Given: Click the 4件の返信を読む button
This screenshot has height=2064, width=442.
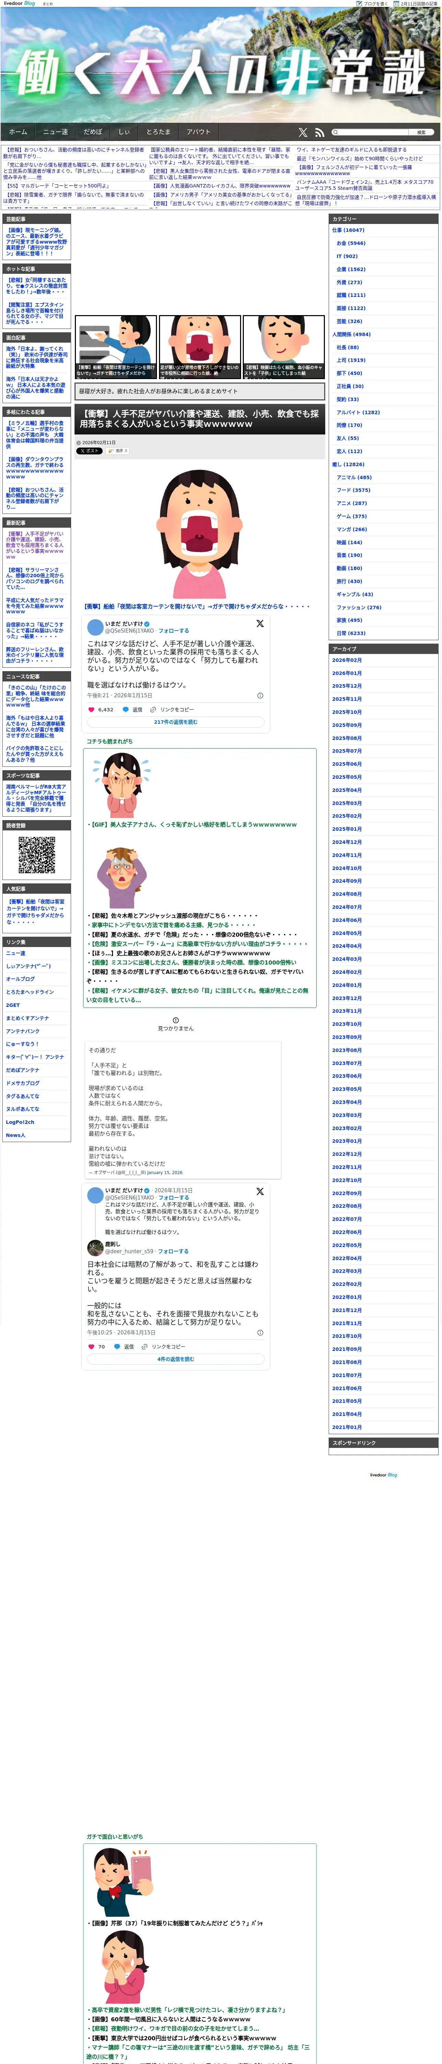Looking at the screenshot, I should click(176, 1359).
